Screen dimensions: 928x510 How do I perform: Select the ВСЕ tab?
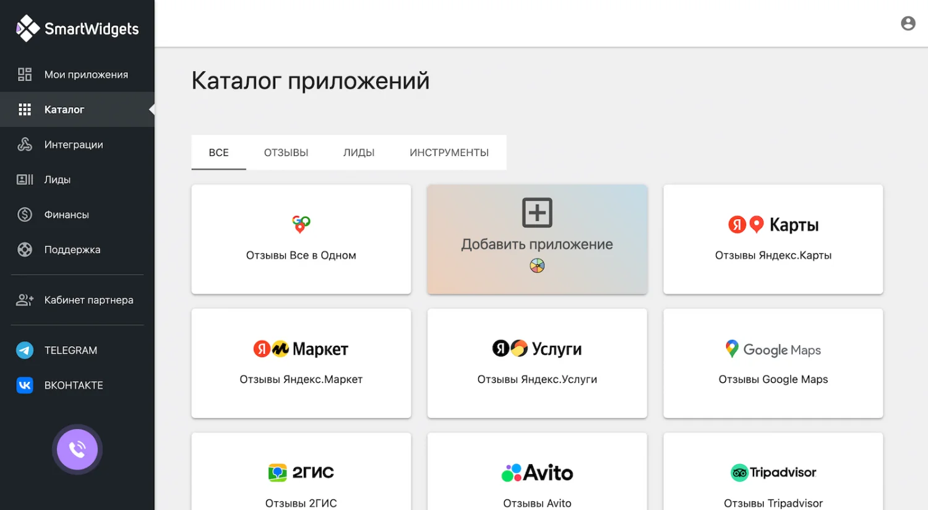click(x=218, y=153)
